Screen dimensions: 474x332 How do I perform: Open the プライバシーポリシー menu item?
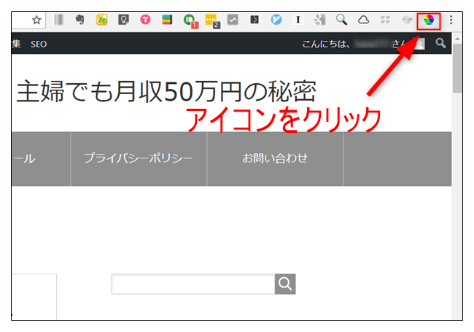pos(139,158)
